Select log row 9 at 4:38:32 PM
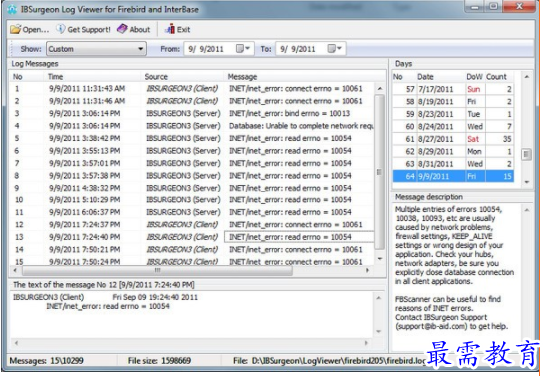 (193, 188)
